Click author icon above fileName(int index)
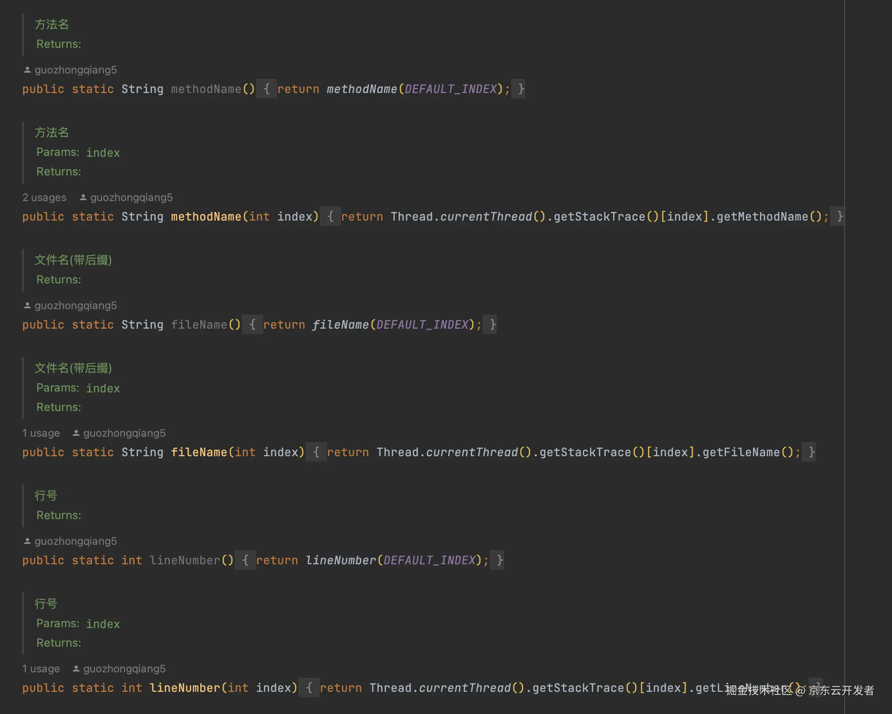 (x=76, y=433)
